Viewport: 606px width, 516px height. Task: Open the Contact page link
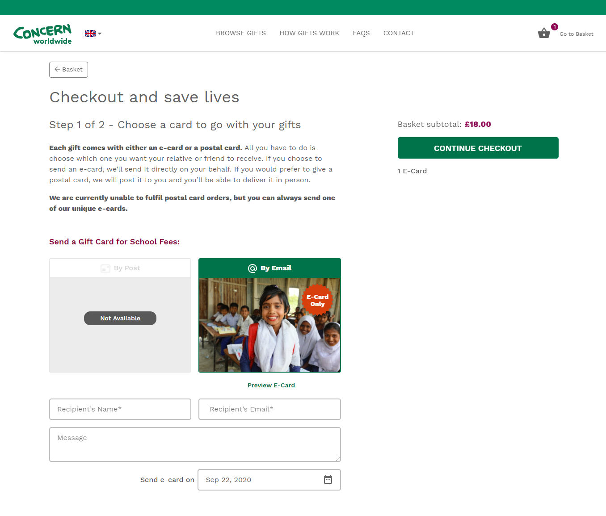(399, 33)
